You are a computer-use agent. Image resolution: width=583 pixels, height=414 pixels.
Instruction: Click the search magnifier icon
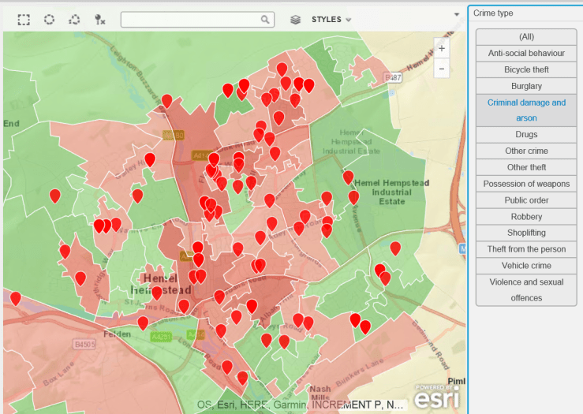click(x=266, y=20)
